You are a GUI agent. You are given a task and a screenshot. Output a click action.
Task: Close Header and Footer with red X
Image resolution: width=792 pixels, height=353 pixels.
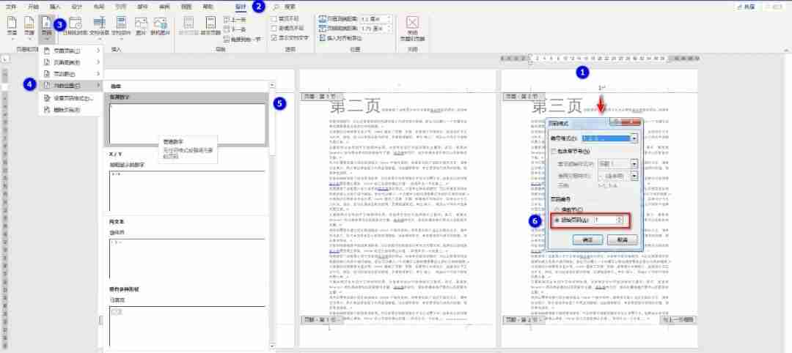tap(413, 28)
